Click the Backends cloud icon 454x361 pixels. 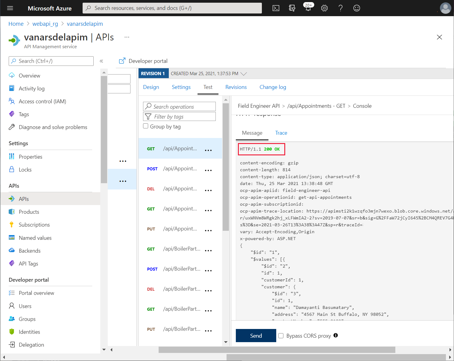tap(12, 251)
